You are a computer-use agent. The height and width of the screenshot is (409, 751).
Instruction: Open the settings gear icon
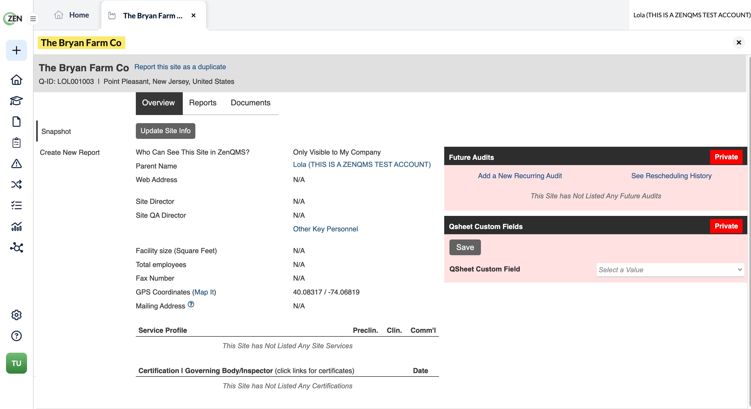point(16,315)
